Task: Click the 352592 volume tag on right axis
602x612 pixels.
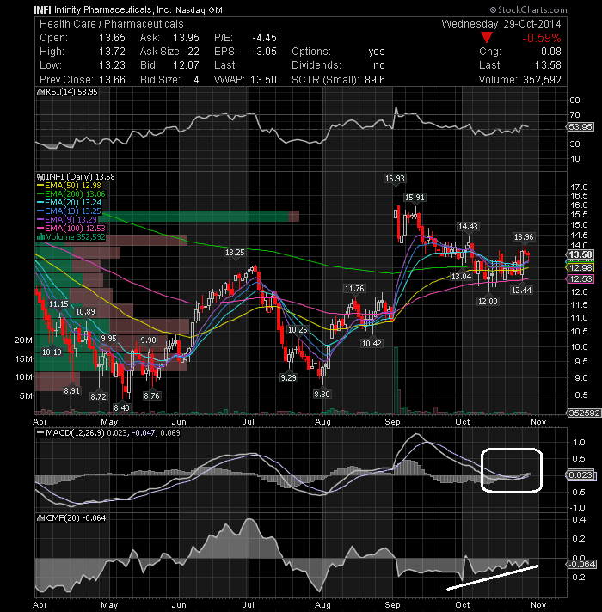Action: 584,413
